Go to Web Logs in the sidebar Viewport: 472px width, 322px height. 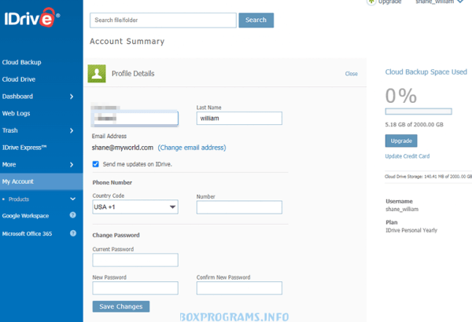coord(16,114)
